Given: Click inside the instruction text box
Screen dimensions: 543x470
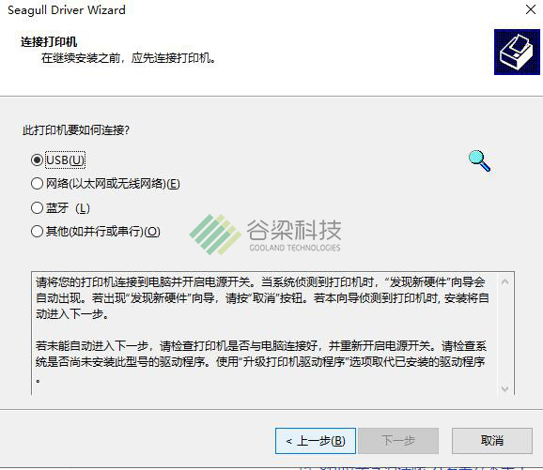Looking at the screenshot, I should [x=265, y=333].
